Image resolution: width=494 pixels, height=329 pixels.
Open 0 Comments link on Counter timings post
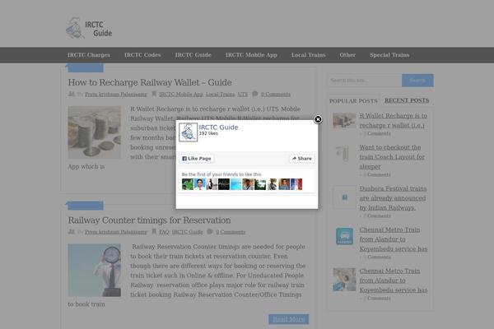(231, 232)
